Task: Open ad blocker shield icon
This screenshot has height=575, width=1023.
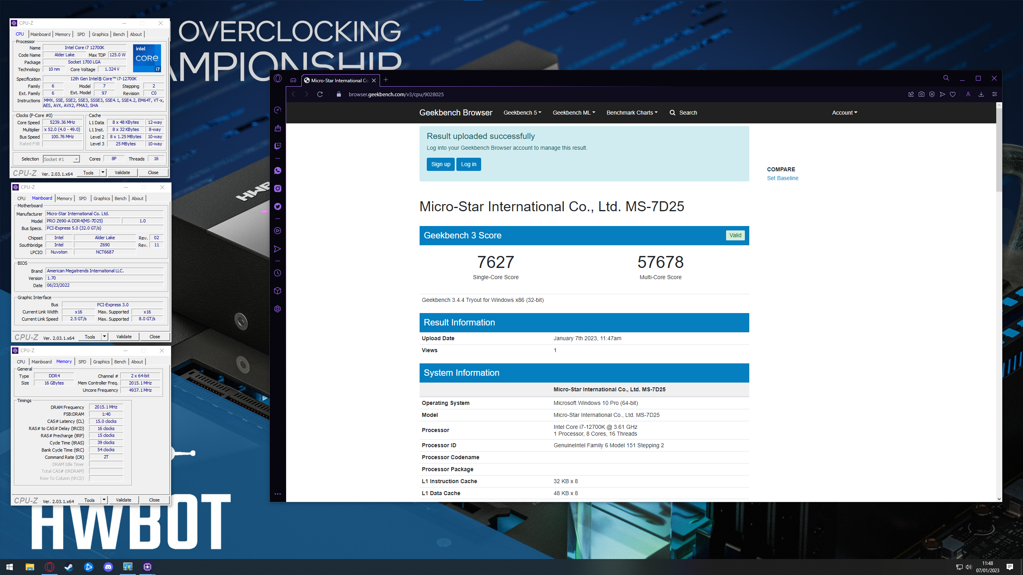Action: click(932, 94)
